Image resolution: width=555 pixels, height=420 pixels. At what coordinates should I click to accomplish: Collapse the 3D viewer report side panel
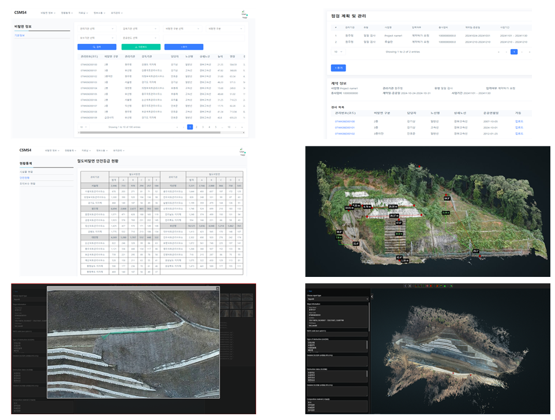[372, 297]
